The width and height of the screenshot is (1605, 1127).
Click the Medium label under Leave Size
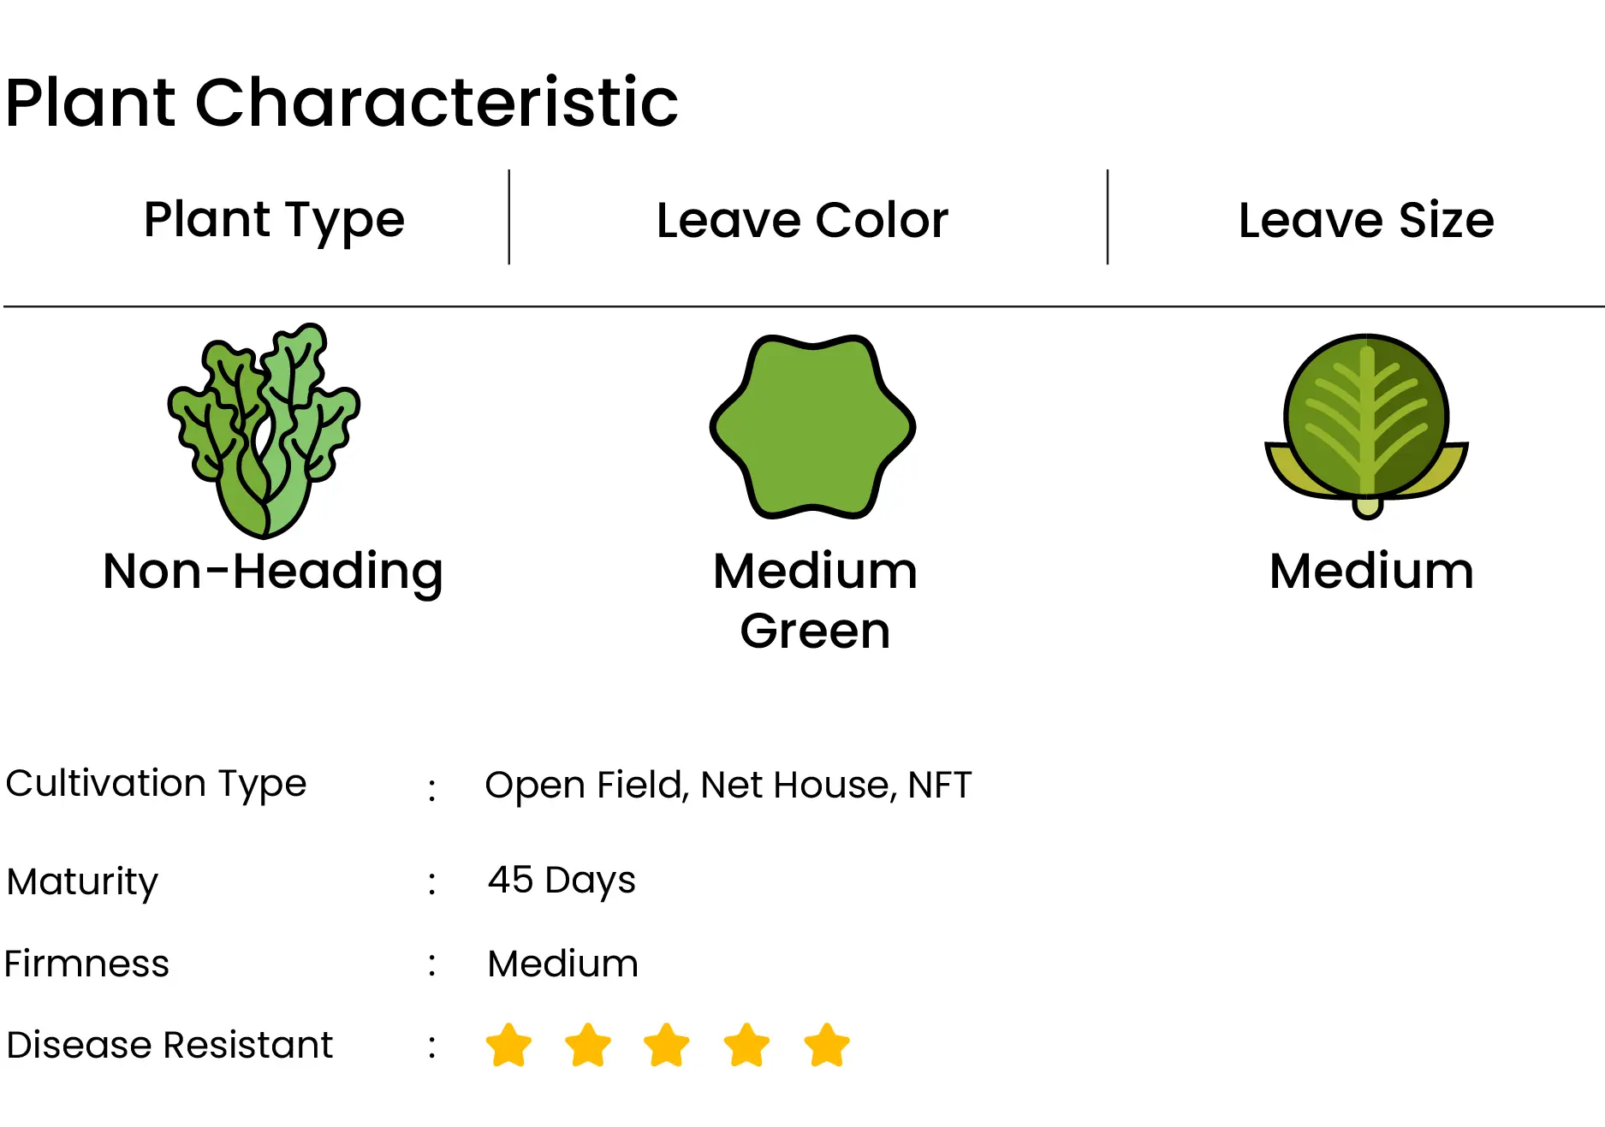coord(1371,571)
